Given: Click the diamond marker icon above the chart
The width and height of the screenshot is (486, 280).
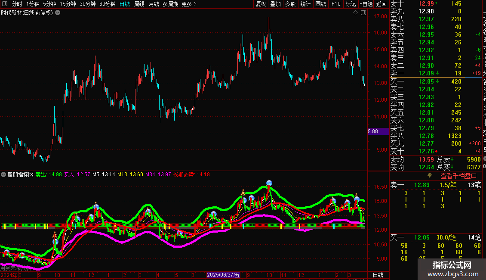Looking at the screenshot, I should pyautogui.click(x=356, y=13).
